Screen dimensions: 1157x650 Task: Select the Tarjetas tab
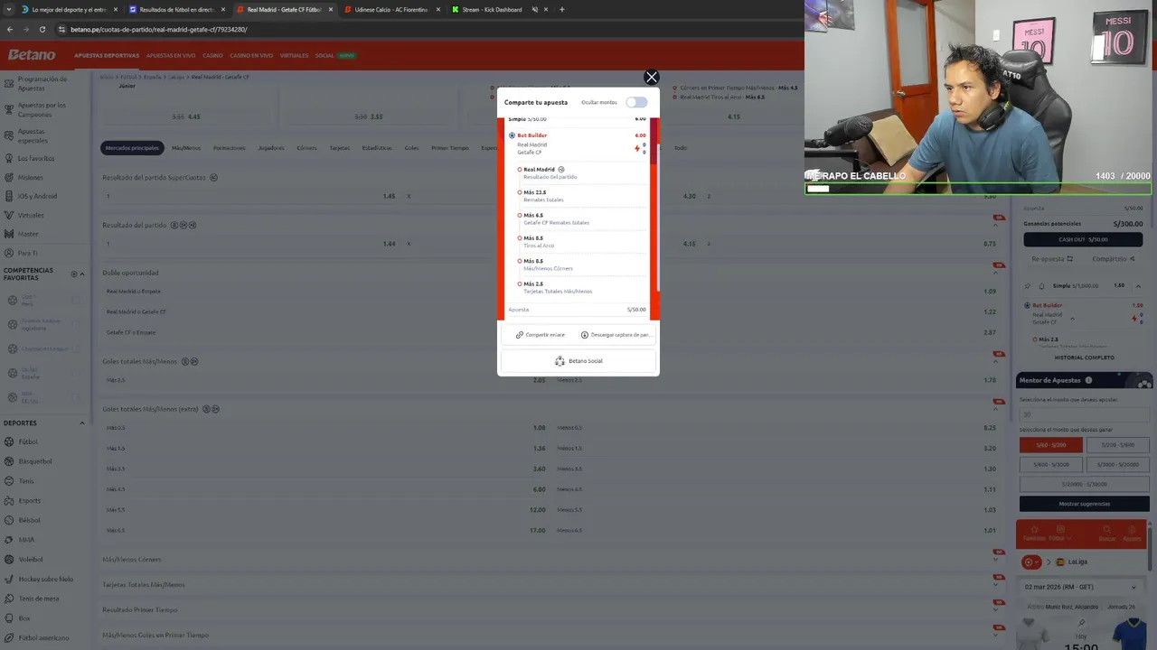[340, 148]
